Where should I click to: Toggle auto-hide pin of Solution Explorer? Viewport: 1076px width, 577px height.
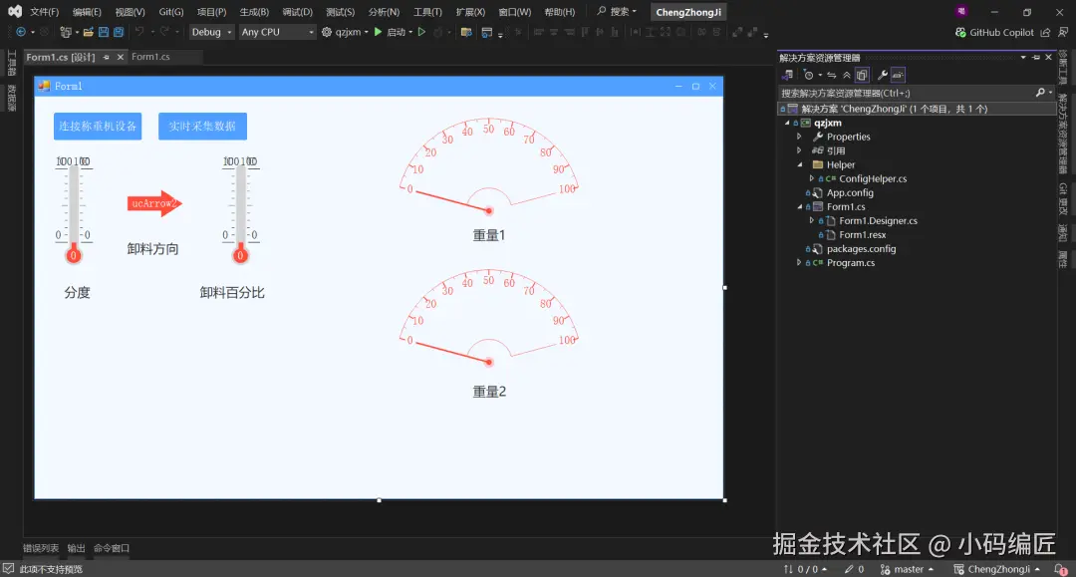[1036, 58]
